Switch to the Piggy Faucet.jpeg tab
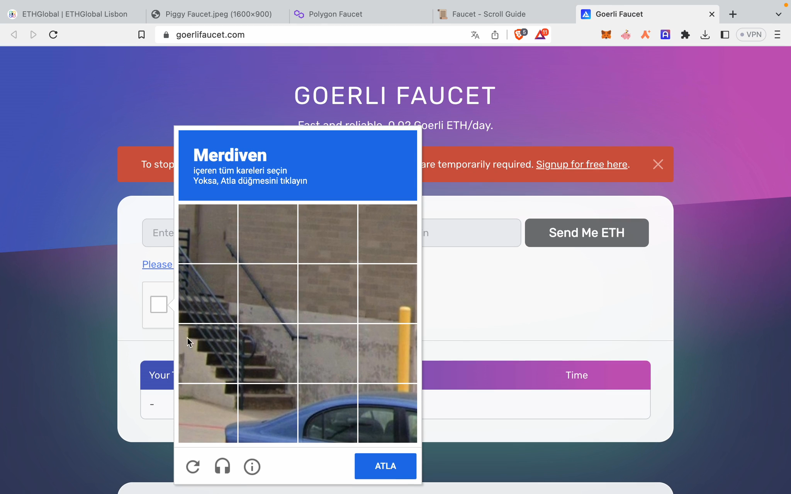Viewport: 791px width, 494px height. [x=217, y=14]
